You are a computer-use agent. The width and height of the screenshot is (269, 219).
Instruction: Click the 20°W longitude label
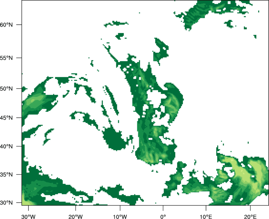pyautogui.click(x=75, y=217)
